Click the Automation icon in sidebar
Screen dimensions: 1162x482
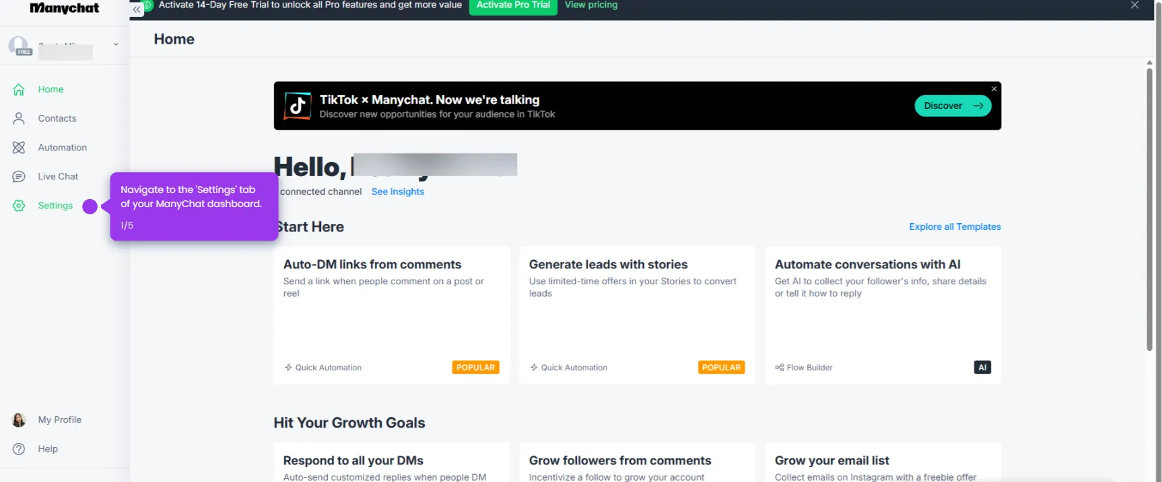19,147
